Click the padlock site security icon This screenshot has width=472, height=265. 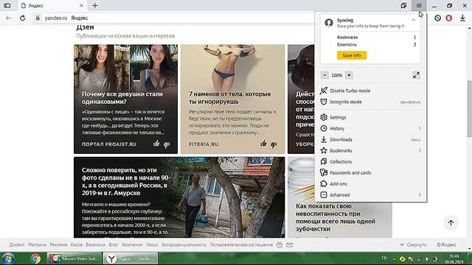pyautogui.click(x=38, y=18)
